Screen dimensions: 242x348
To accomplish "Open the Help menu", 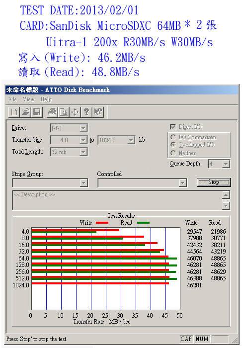I will 46,99.
